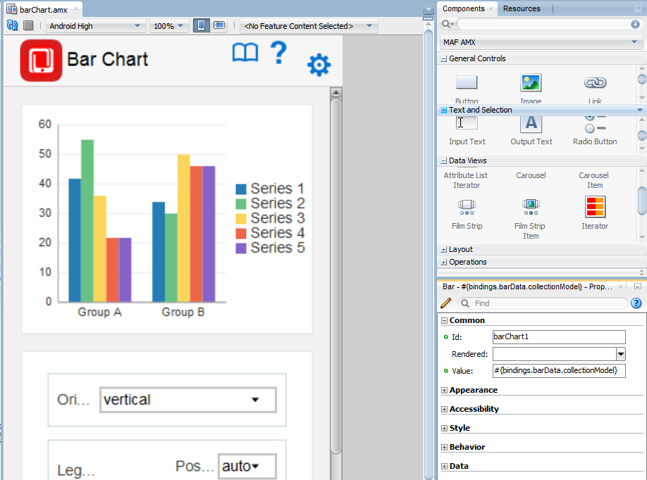Click the dropdown arrow atop the editor scrollbar
The width and height of the screenshot is (647, 480).
[x=429, y=8]
